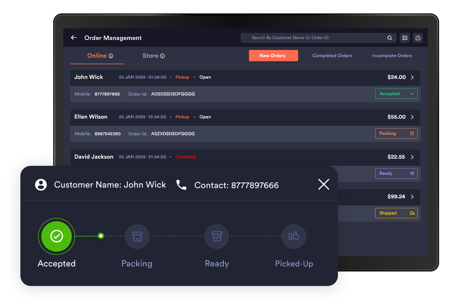
Task: Select the Packing step icon in tracker
Action: [x=137, y=236]
